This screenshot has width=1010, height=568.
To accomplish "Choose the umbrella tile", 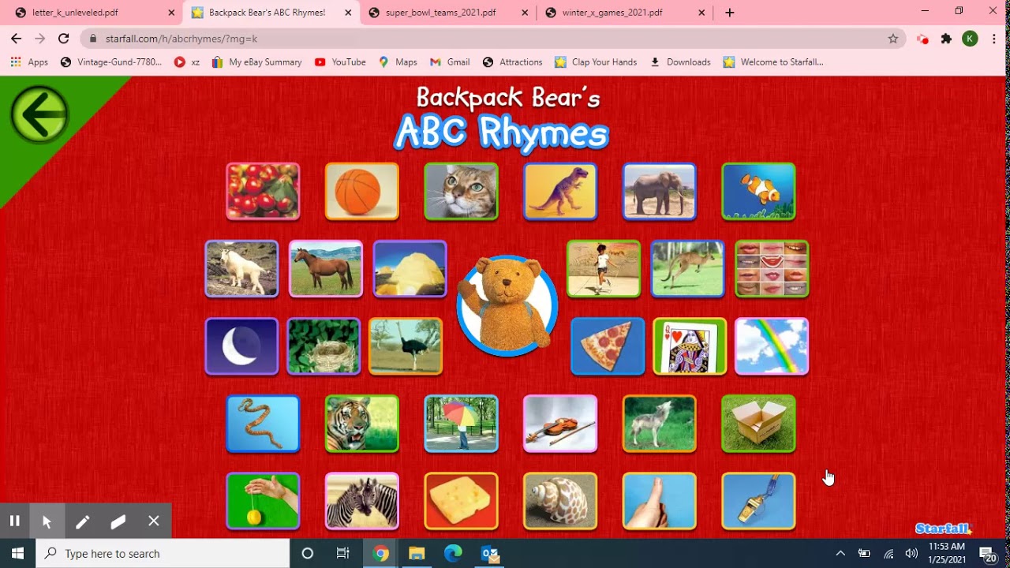I will 461,424.
